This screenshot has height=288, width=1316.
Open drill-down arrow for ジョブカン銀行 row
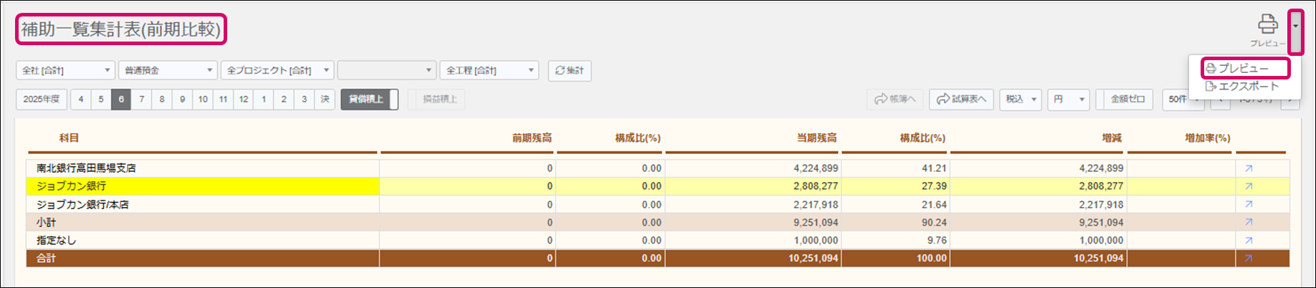1248,186
